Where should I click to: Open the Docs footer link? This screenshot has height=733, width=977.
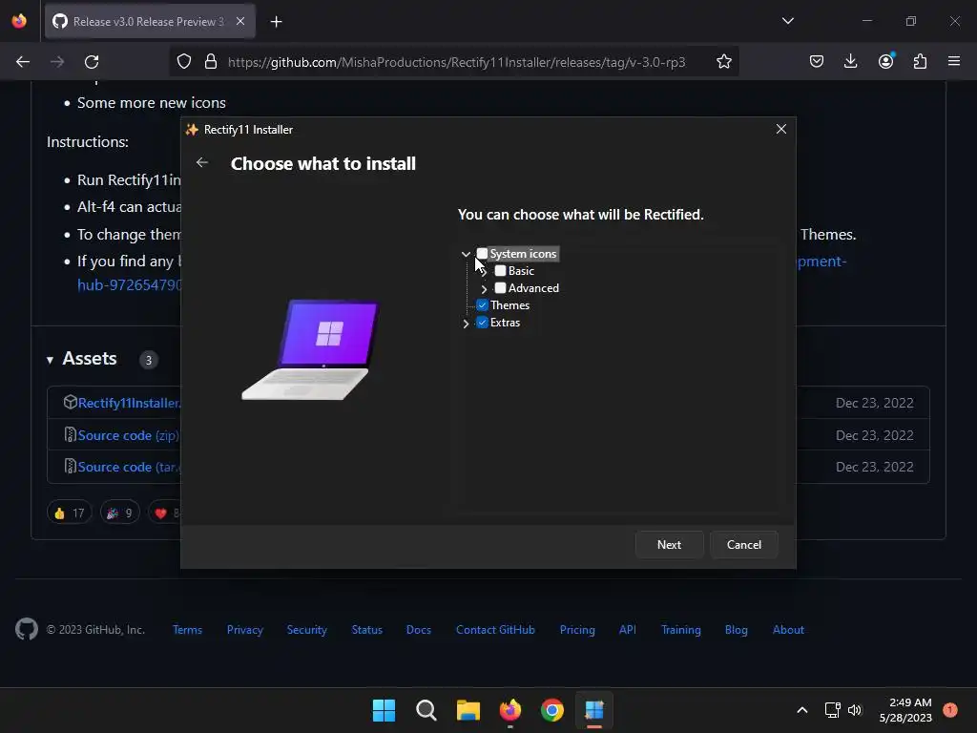(419, 630)
